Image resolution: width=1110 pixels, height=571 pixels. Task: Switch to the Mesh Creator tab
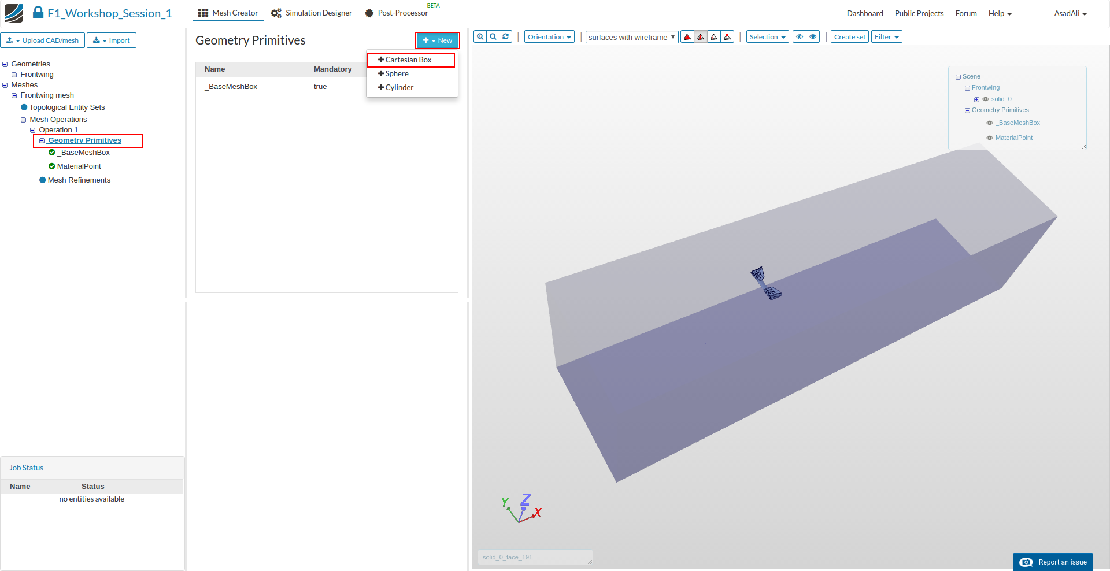coord(228,13)
